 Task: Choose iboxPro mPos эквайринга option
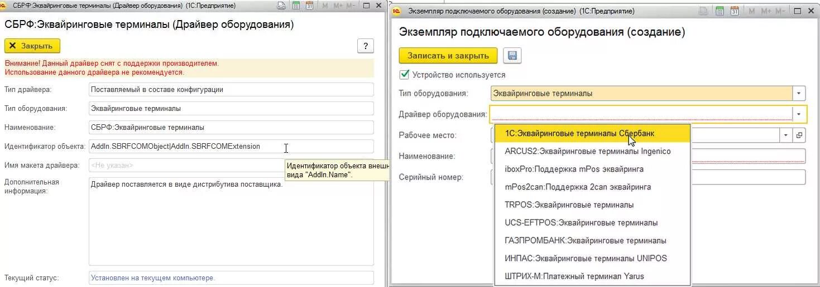[592, 169]
